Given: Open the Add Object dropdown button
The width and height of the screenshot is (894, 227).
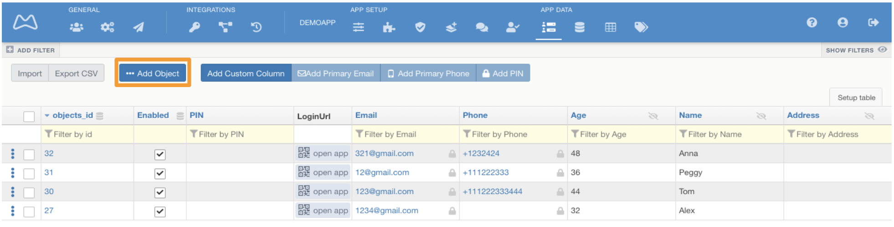Looking at the screenshot, I should click(x=153, y=73).
